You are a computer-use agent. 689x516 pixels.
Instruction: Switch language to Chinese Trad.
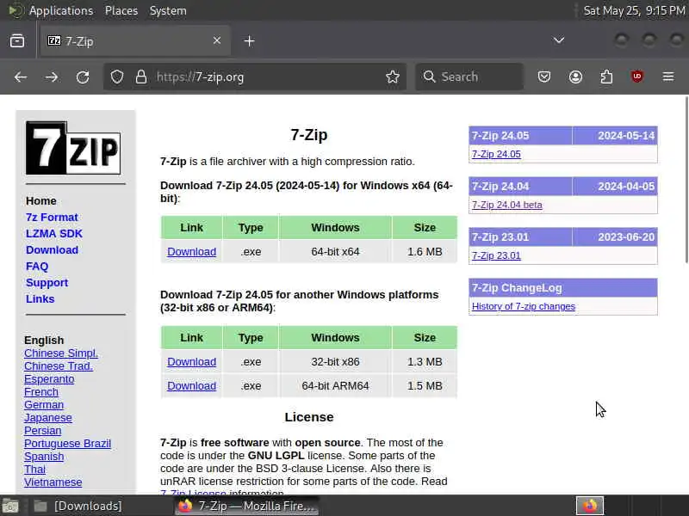pos(59,366)
